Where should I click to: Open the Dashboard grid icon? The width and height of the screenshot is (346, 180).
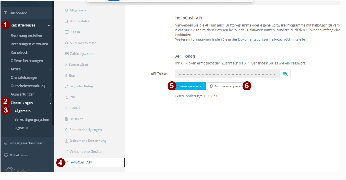tap(5, 13)
